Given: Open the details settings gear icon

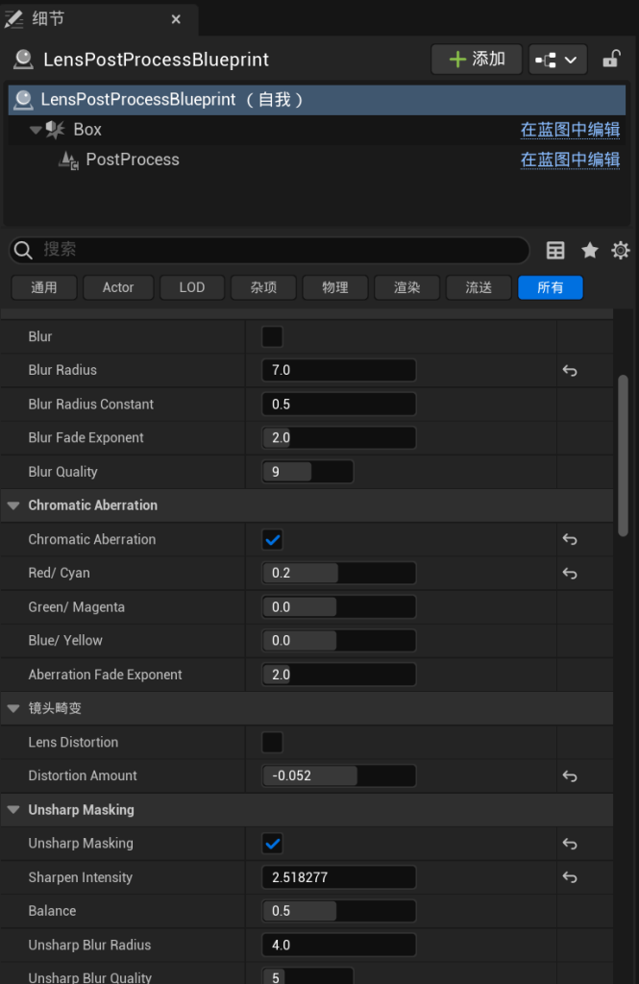Looking at the screenshot, I should [621, 251].
